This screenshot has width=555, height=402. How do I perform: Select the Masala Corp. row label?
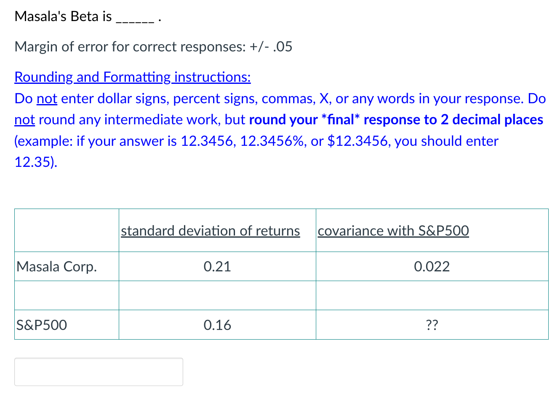pyautogui.click(x=56, y=266)
